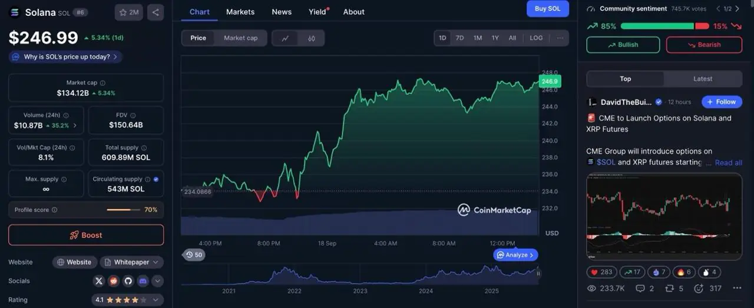Show Profile score info icon
Screen dimensions: 754x308
pos(54,210)
